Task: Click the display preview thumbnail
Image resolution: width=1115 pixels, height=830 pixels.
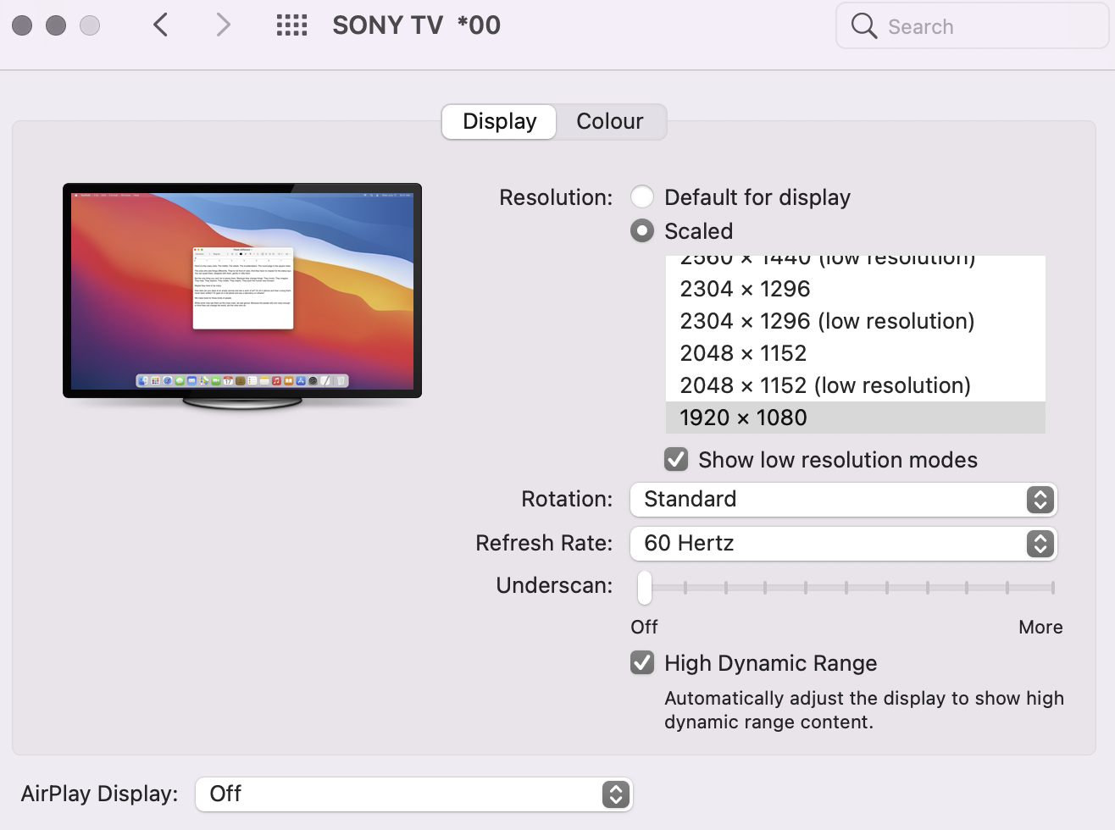Action: 242,296
